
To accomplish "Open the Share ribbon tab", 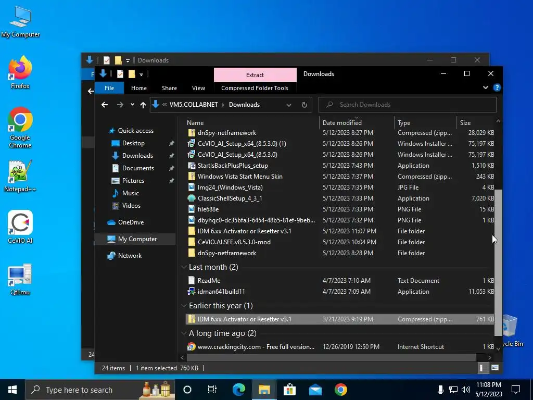I will [169, 87].
